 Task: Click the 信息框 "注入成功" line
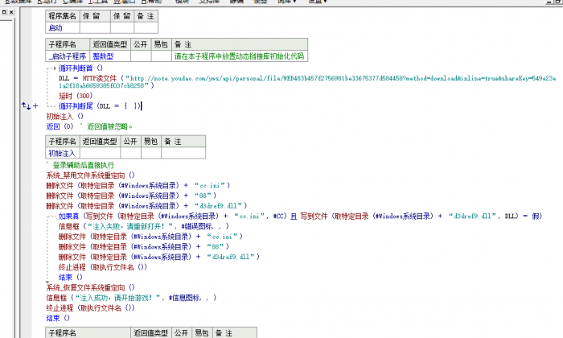click(x=131, y=298)
